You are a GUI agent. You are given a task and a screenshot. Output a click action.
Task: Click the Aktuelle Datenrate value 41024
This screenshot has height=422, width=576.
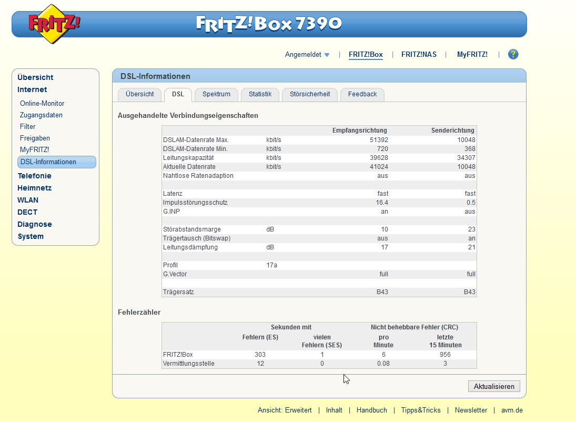click(x=379, y=166)
